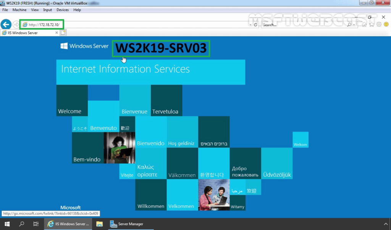This screenshot has width=391, height=230.
Task: Click the Bienvenido tile
Action: [151, 132]
